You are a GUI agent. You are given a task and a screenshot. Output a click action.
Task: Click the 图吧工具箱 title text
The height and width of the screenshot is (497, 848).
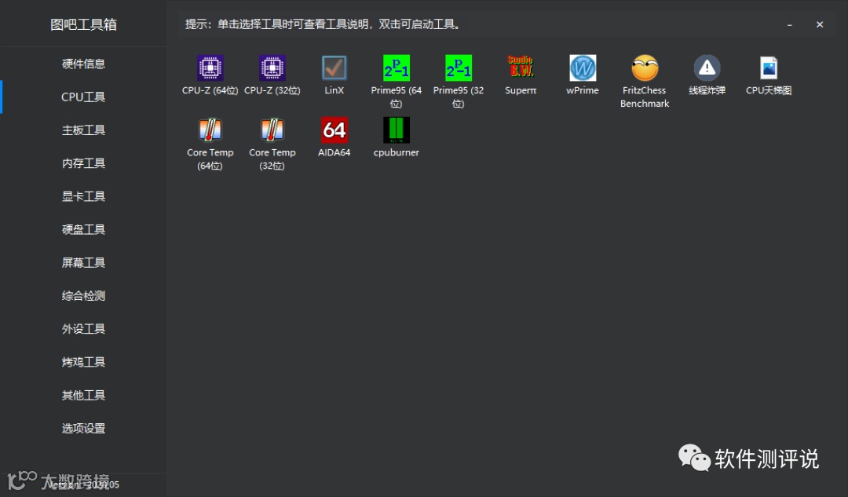(x=83, y=24)
